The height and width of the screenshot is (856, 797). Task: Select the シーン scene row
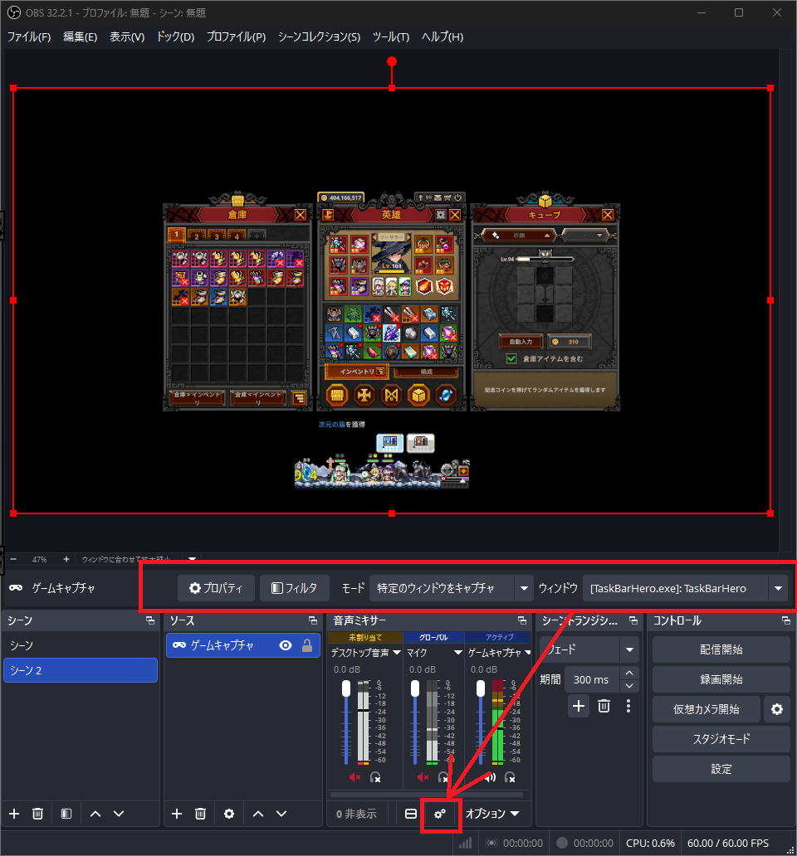point(81,645)
